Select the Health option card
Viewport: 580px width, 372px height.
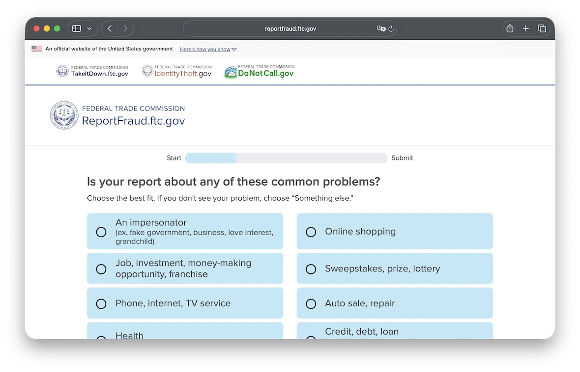click(x=185, y=331)
